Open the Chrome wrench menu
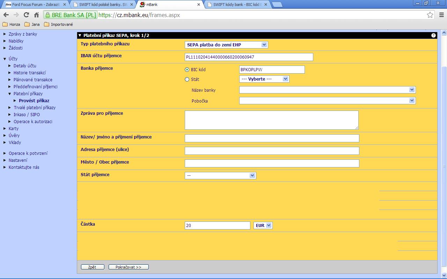Viewport: 447px width, 279px height. point(441,15)
